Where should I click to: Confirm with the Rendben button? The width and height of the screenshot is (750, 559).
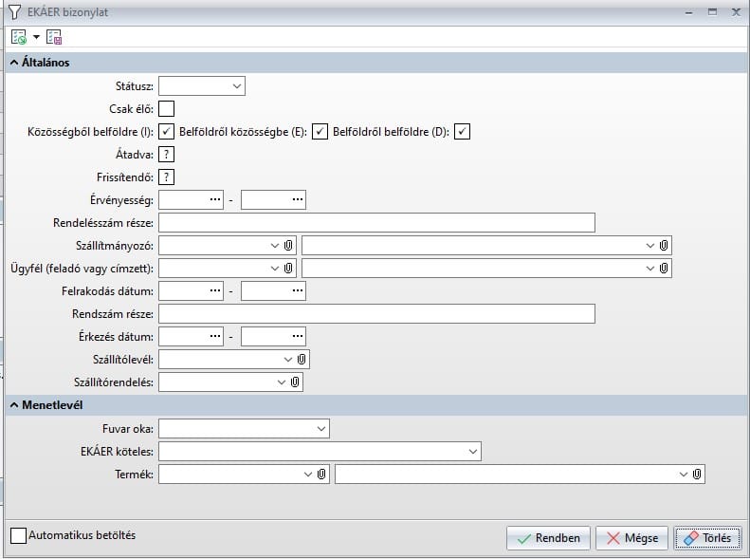point(549,538)
